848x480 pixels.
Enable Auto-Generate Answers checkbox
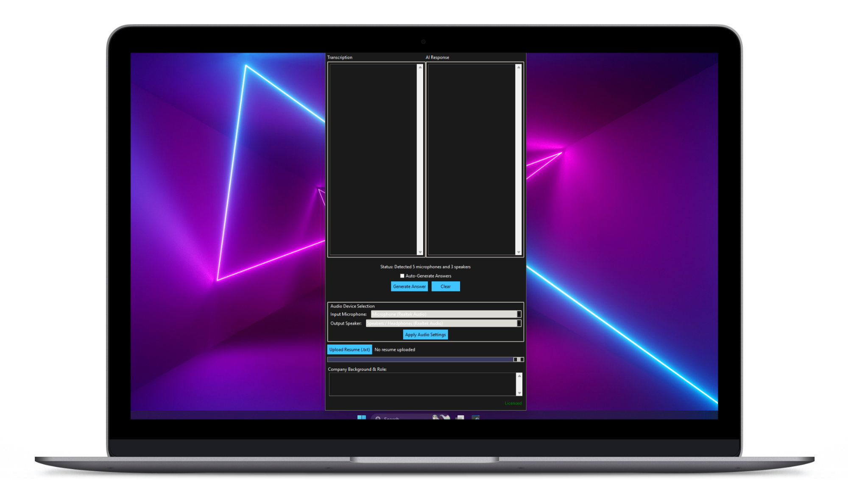coord(402,276)
